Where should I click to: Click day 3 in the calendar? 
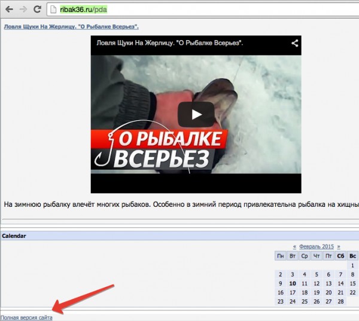pos(293,274)
